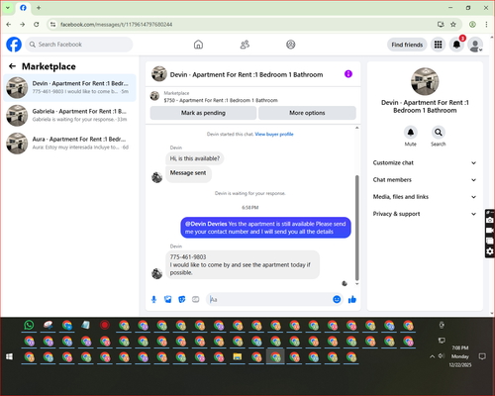Open Aura conversation in list
This screenshot has height=396, width=495.
[69, 144]
